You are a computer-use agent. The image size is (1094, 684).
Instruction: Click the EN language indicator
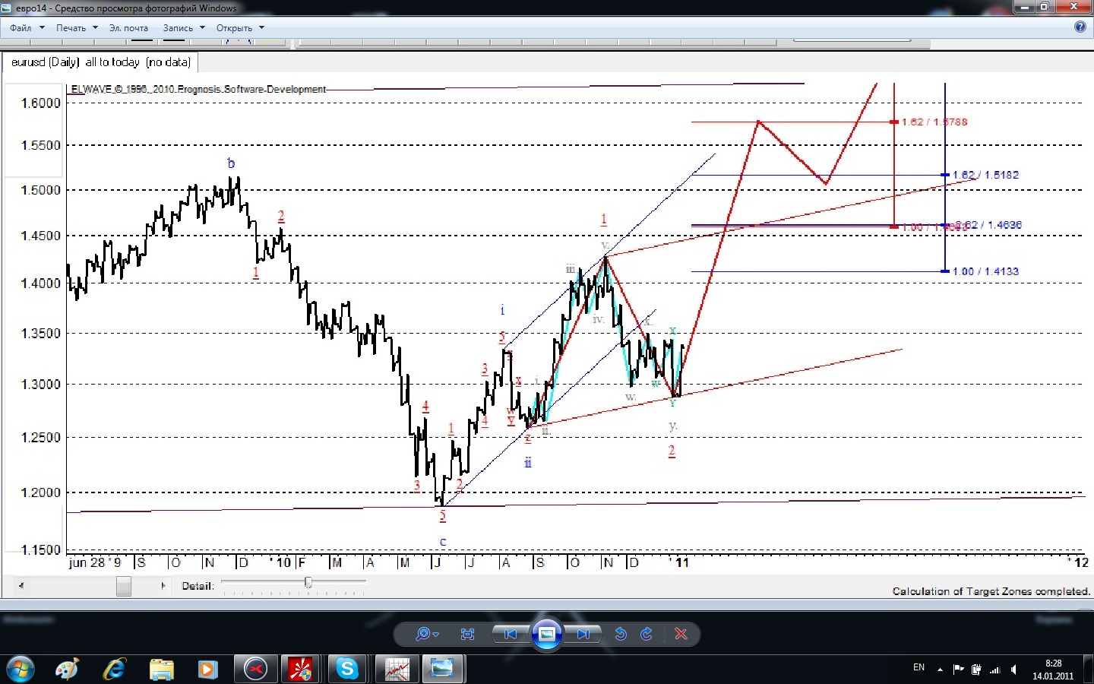tap(919, 668)
